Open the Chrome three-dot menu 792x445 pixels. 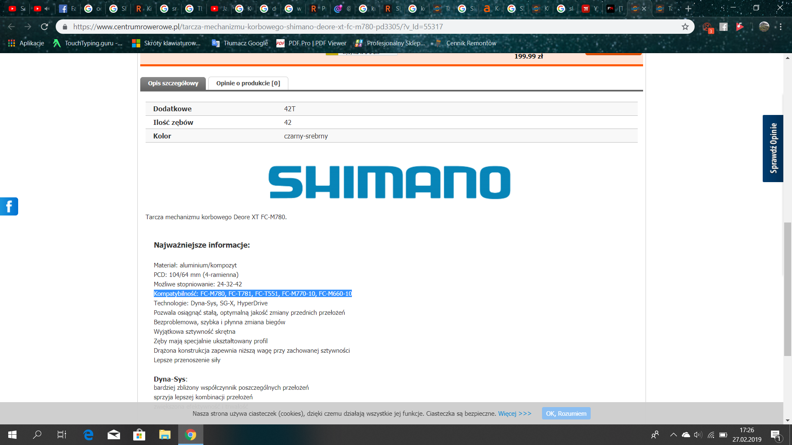[x=780, y=27]
